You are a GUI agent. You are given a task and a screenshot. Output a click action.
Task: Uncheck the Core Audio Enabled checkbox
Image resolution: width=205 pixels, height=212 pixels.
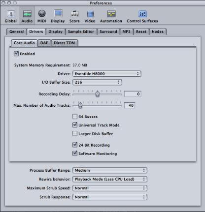(16, 54)
